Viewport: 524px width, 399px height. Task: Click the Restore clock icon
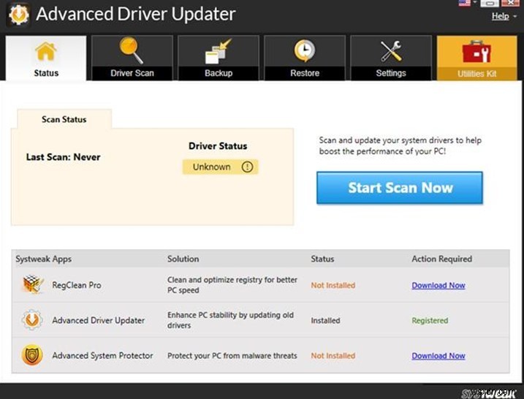[x=305, y=51]
